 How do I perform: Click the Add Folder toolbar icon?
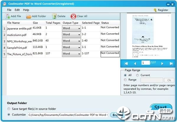tap(29, 16)
